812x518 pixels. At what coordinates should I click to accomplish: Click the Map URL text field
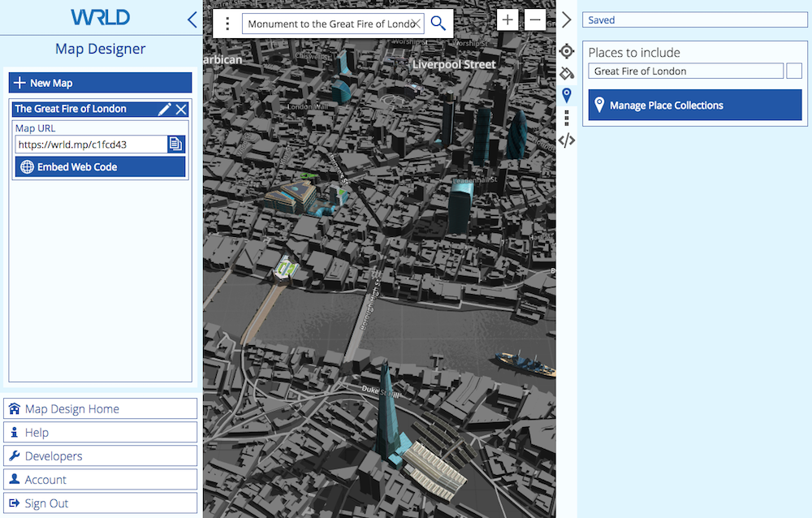[90, 145]
